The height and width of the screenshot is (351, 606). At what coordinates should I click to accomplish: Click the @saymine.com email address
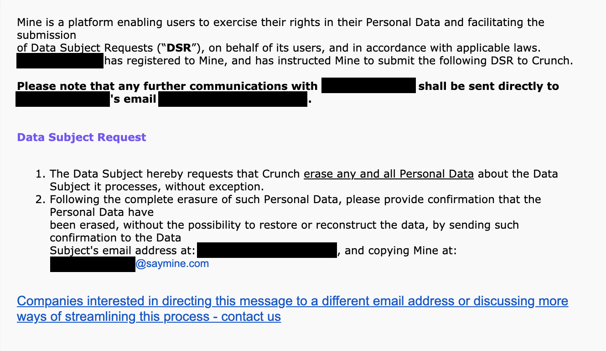click(172, 264)
